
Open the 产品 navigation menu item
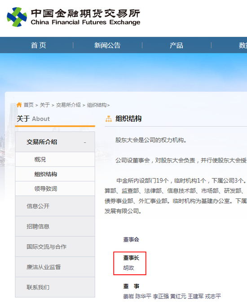176,45
